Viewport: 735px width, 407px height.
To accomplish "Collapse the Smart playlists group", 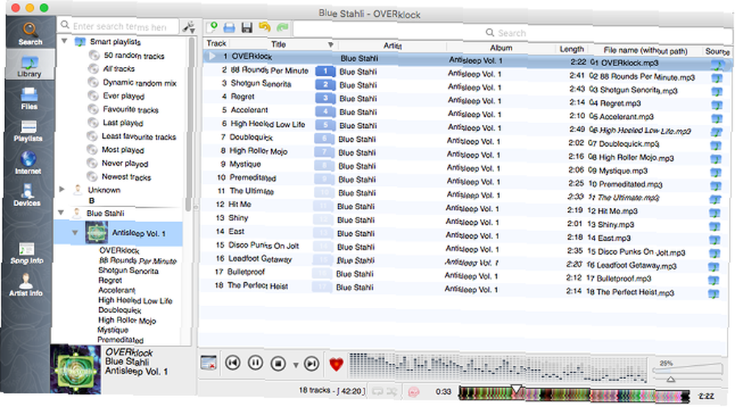I will (64, 40).
